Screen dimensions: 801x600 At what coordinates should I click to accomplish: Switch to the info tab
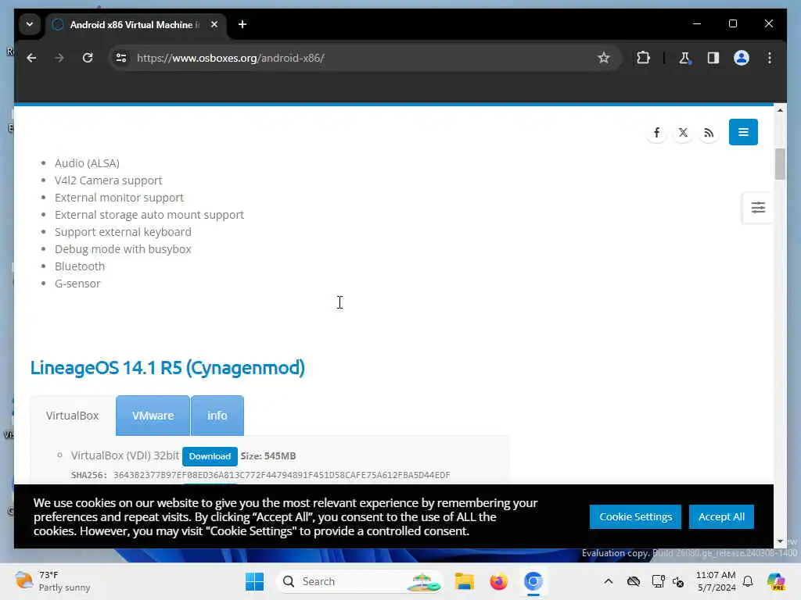[217, 416]
